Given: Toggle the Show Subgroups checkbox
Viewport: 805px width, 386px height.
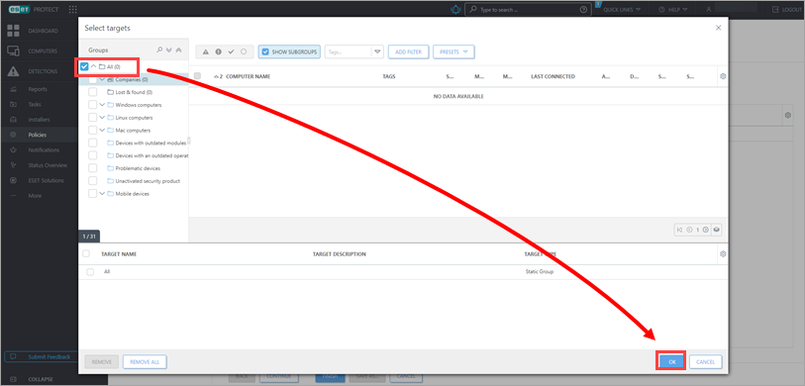Looking at the screenshot, I should tap(265, 51).
